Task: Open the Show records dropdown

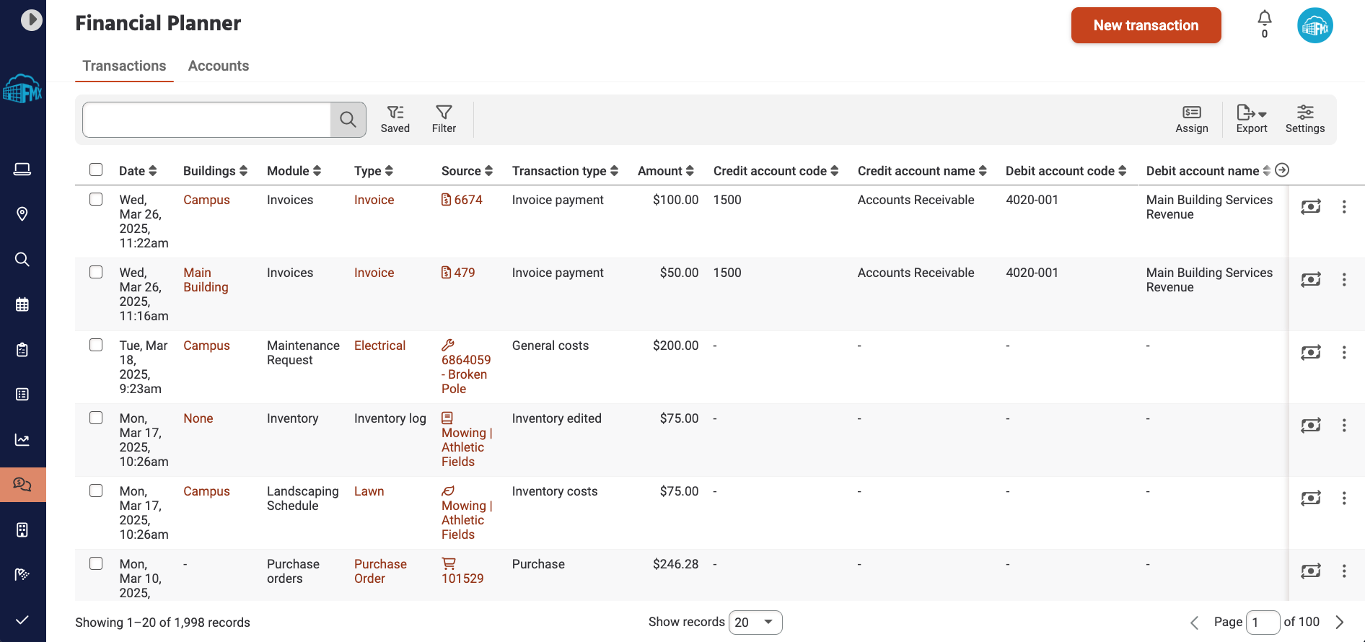Action: (755, 622)
